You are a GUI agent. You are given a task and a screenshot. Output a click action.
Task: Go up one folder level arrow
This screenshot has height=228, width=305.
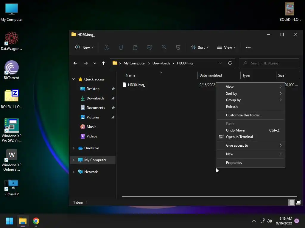click(103, 63)
